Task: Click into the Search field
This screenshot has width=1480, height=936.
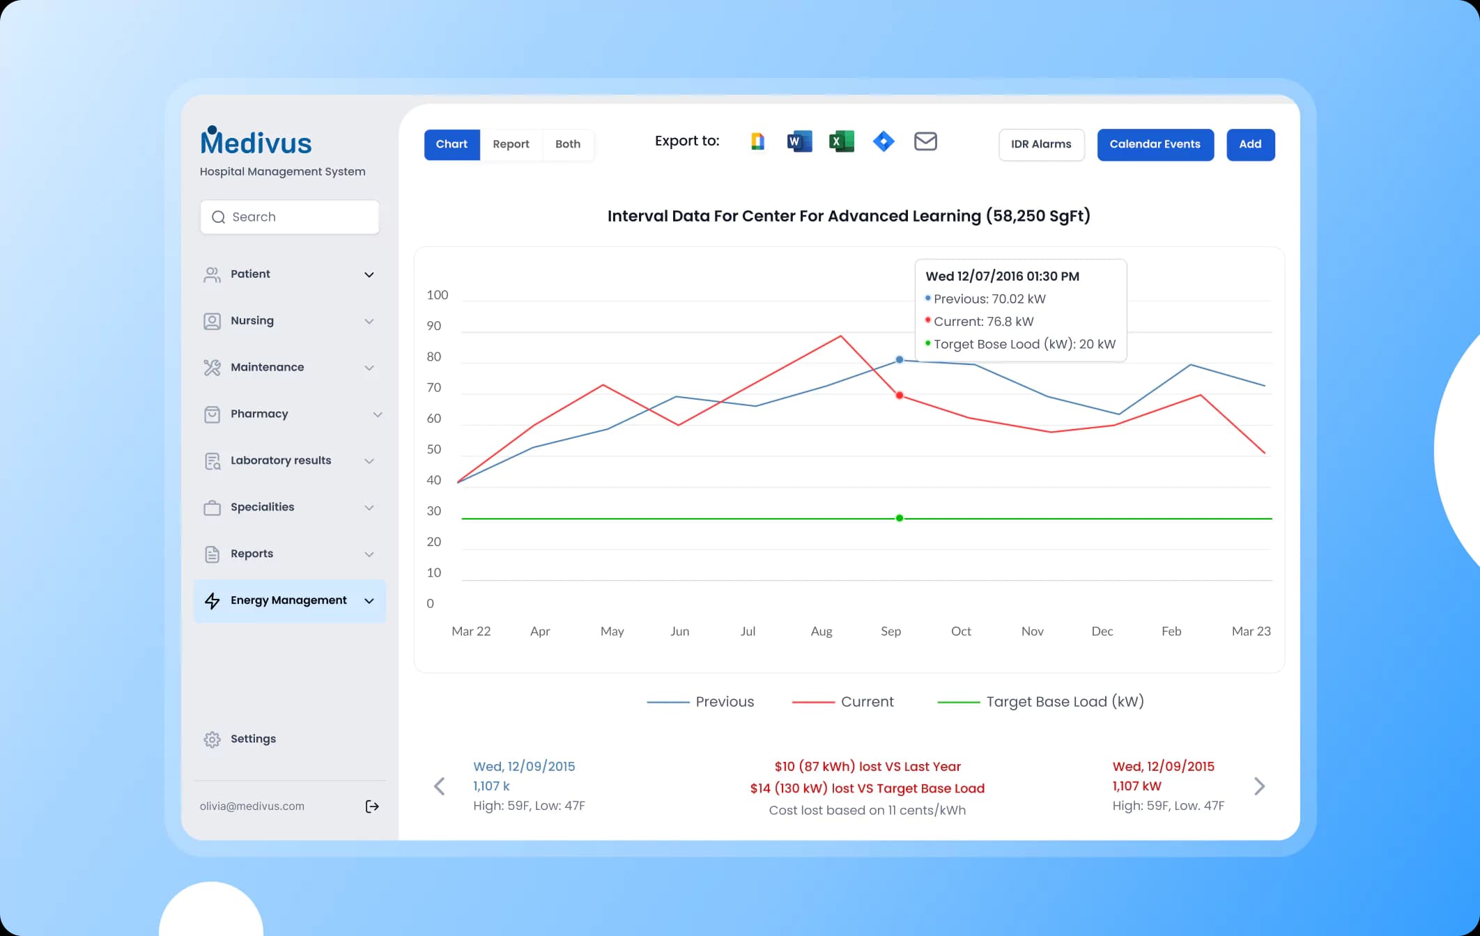Action: coord(290,217)
